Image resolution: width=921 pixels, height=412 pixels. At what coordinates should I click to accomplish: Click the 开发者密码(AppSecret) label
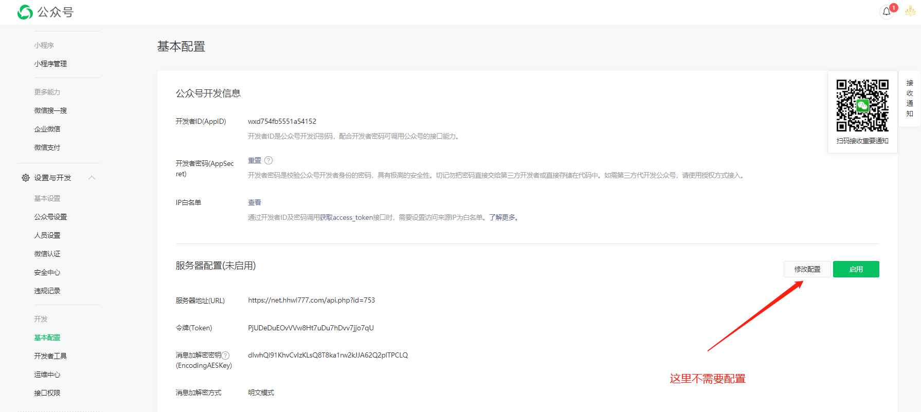coord(205,168)
